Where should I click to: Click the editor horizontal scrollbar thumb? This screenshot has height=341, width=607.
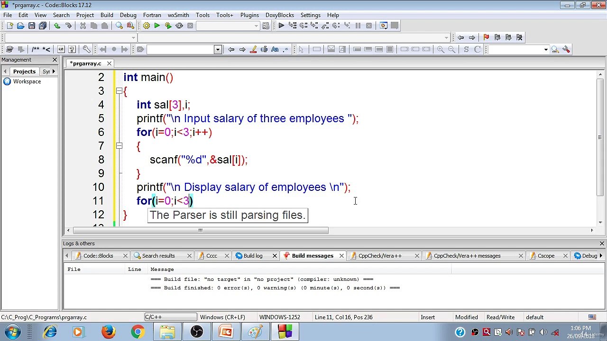200,231
